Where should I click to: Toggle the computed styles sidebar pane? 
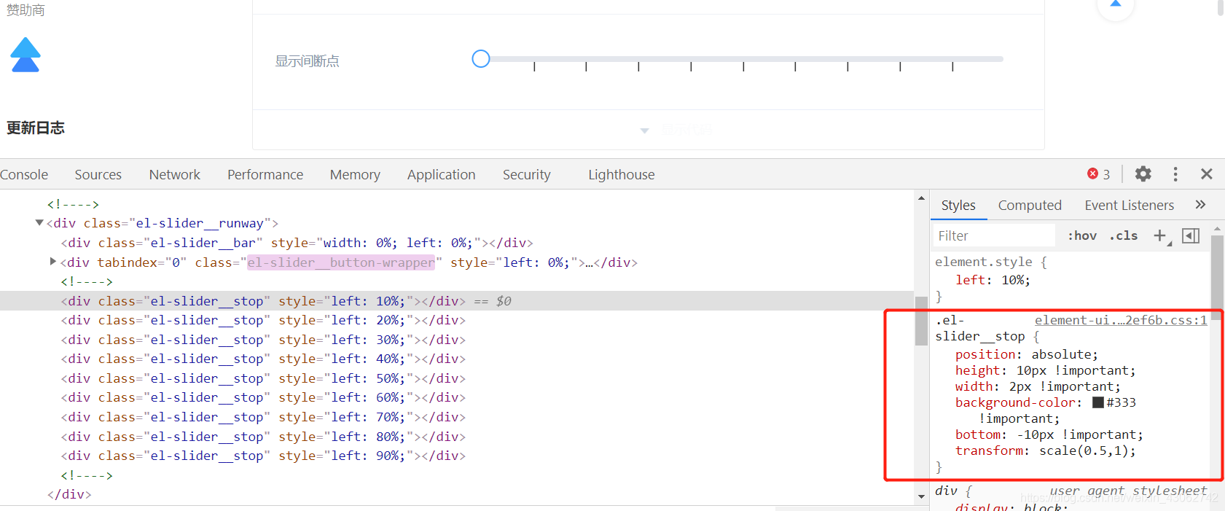[1191, 235]
